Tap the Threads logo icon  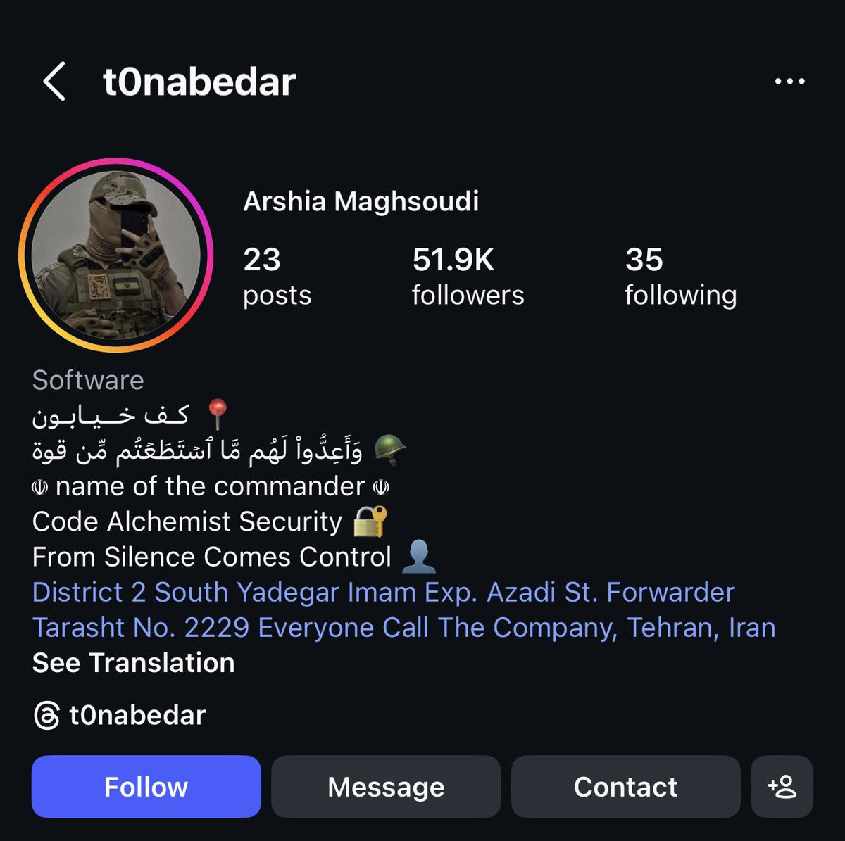pos(46,716)
